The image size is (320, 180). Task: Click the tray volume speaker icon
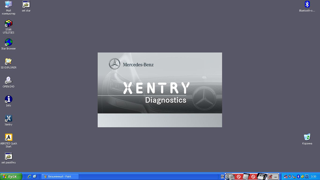289,176
